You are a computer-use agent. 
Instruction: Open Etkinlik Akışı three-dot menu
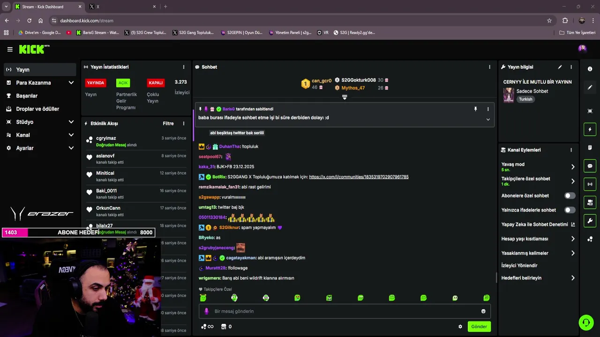tap(183, 124)
